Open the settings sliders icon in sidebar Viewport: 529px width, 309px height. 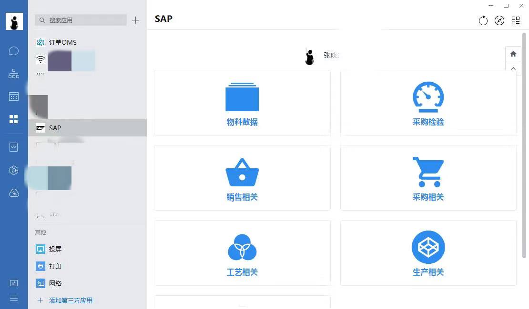[x=14, y=283]
